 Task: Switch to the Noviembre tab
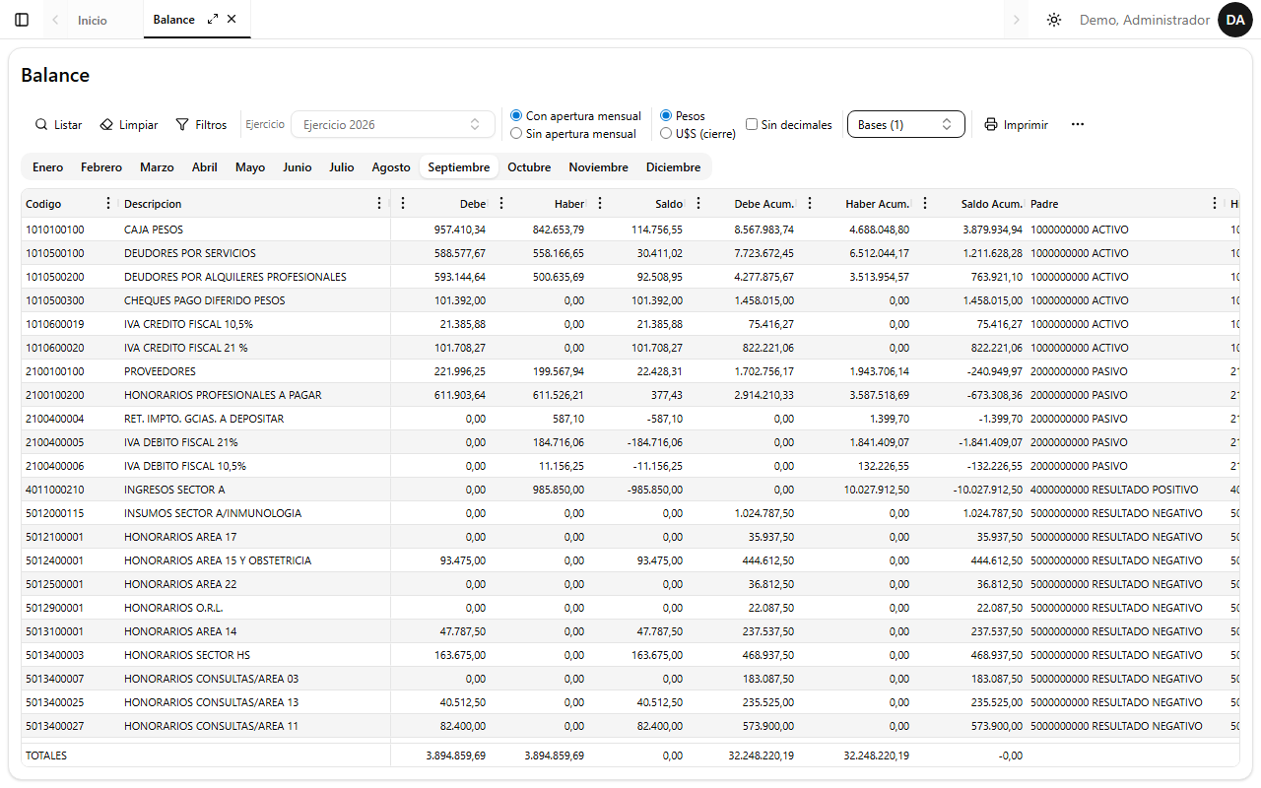tap(598, 167)
